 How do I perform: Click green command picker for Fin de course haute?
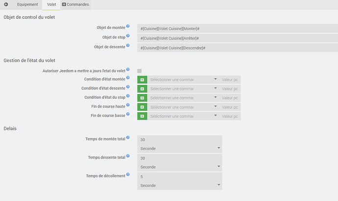(x=142, y=107)
